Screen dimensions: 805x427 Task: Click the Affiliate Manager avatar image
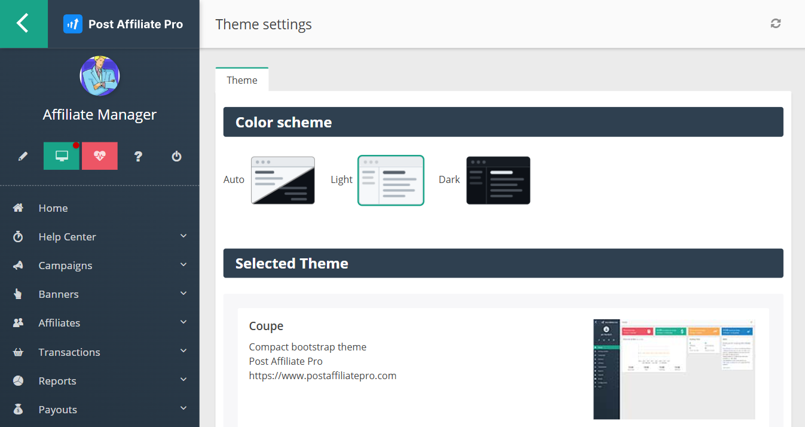click(99, 76)
